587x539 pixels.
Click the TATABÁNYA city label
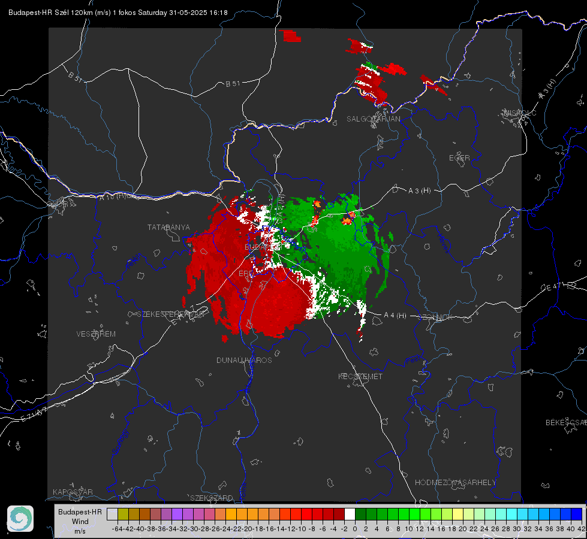click(168, 228)
